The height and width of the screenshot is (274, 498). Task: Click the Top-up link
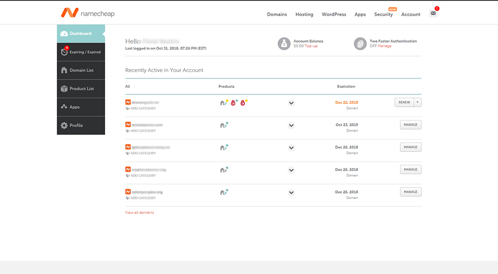point(311,46)
